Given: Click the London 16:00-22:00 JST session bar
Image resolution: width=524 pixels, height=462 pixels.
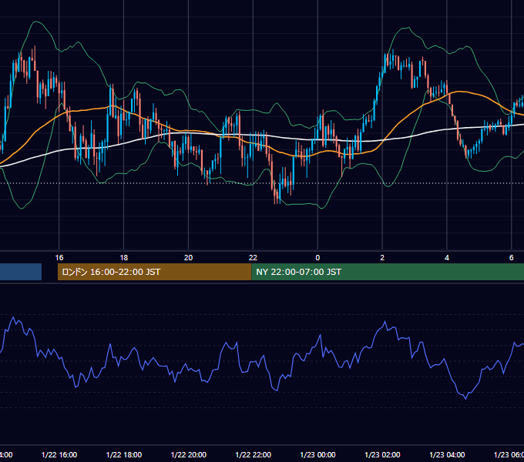Looking at the screenshot, I should pos(154,272).
